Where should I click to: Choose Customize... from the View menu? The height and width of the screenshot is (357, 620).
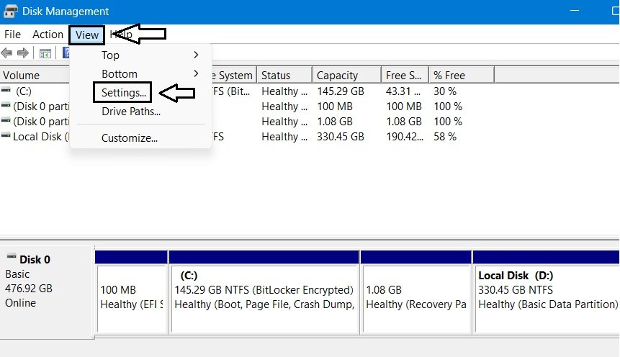point(130,138)
